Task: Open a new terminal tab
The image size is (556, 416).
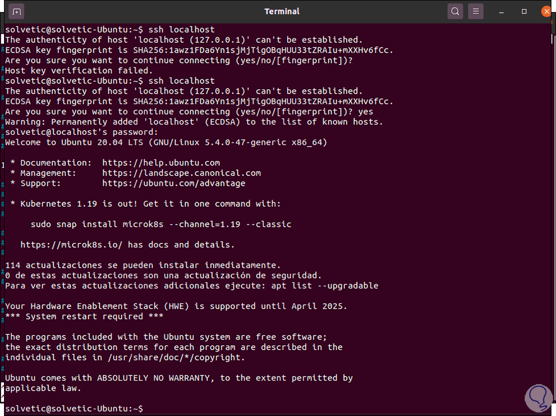Action: 17,11
